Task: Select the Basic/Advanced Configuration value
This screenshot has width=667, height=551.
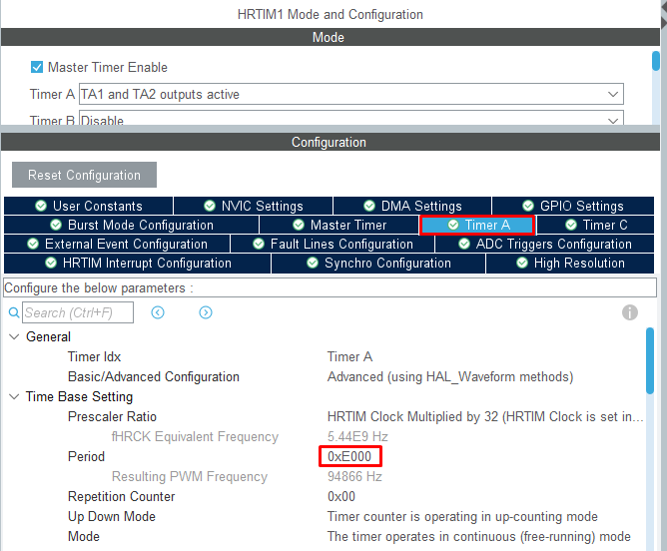Action: click(450, 376)
